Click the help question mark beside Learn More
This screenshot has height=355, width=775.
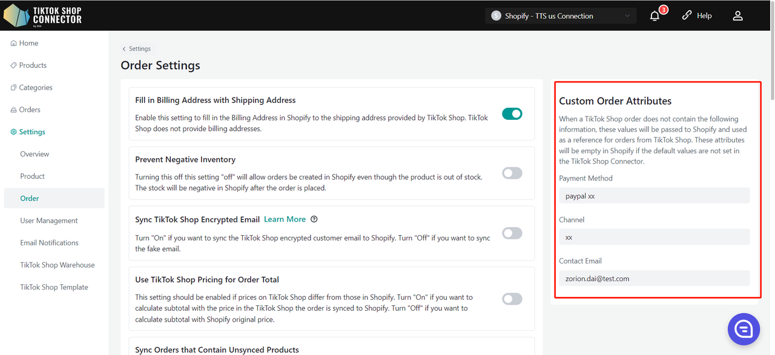coord(314,219)
